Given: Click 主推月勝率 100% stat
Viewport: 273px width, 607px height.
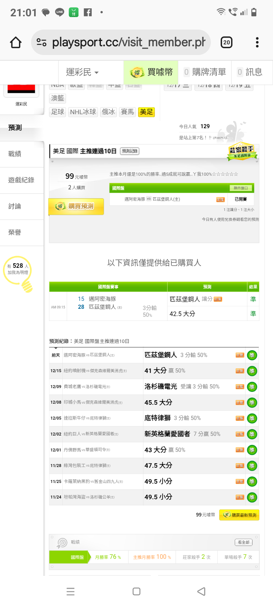Looking at the screenshot, I should click(x=152, y=557).
